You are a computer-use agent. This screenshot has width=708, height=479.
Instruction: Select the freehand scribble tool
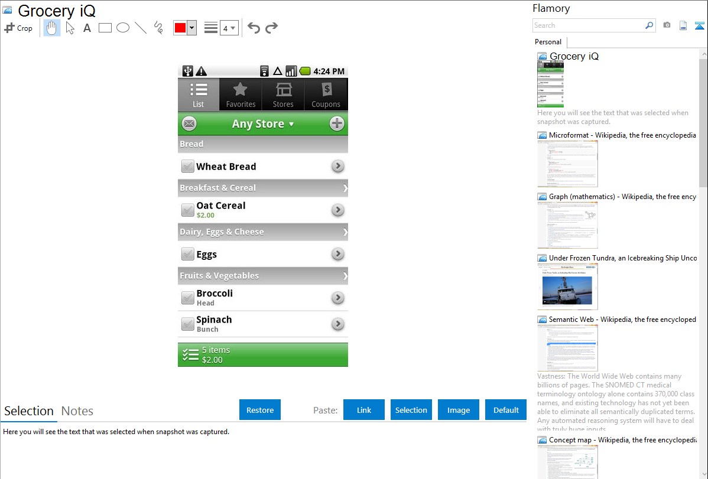[x=158, y=28]
